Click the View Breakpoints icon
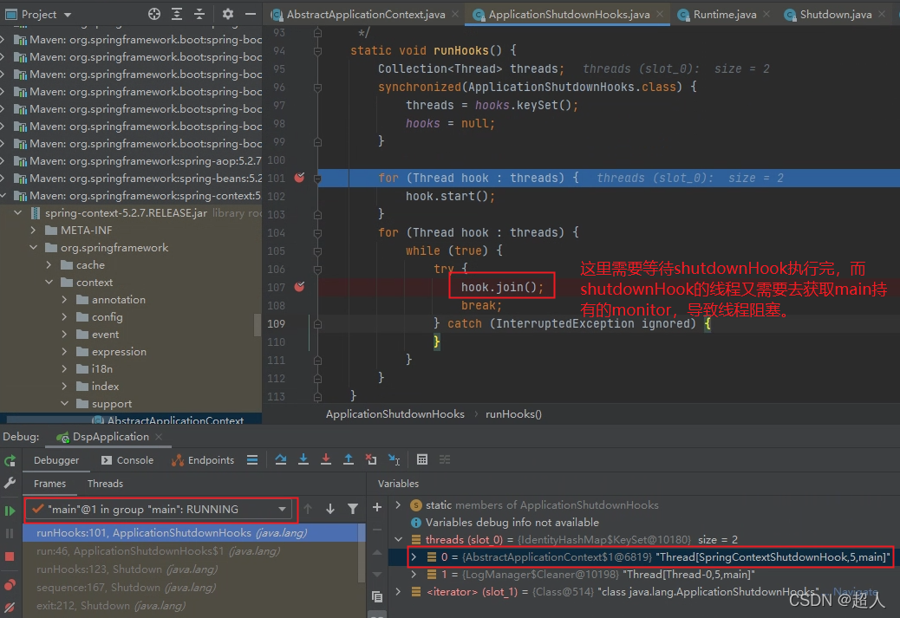 tap(10, 585)
